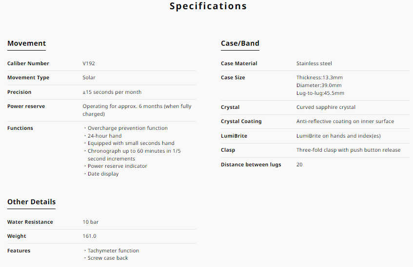Click the LumiBrite label
Viewport: 413px width, 267px height.
(x=234, y=136)
